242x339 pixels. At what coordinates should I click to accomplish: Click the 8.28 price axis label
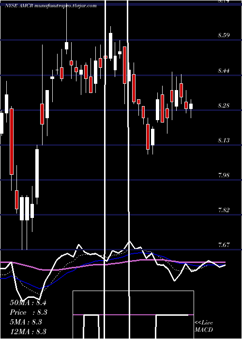click(x=224, y=105)
